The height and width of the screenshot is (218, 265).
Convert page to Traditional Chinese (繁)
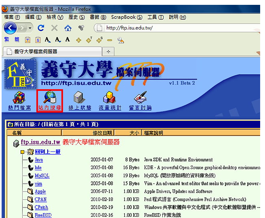6,40
